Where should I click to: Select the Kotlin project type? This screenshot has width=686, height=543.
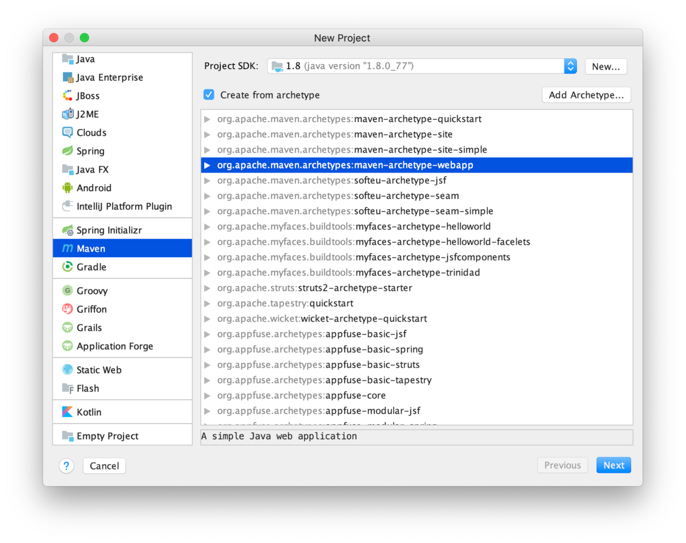[x=122, y=412]
